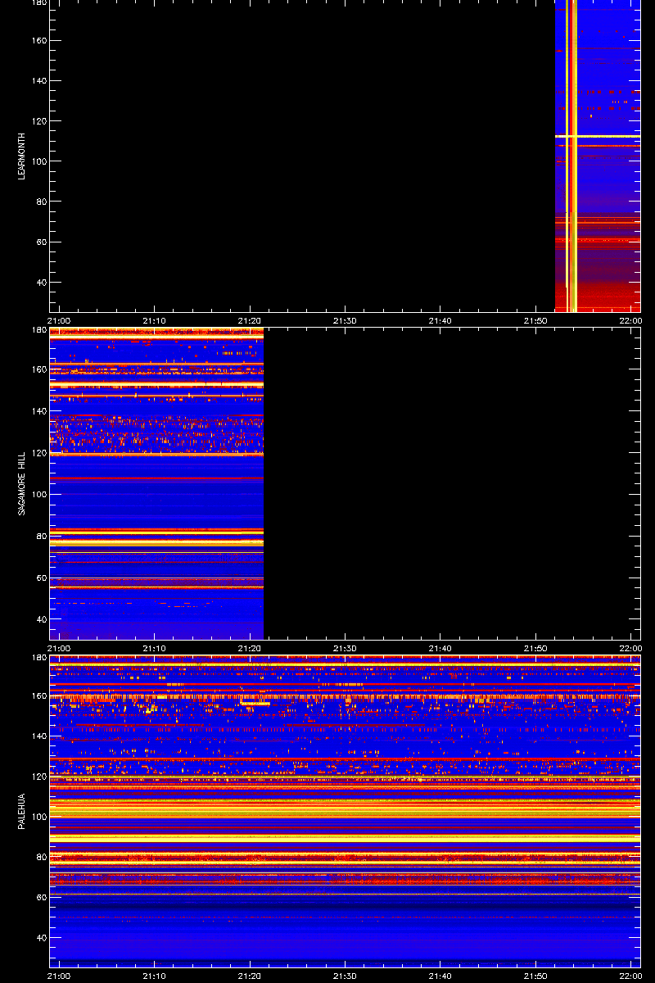
Task: Click the 160 frequency tick on Learmonth axis
Action: coord(38,40)
